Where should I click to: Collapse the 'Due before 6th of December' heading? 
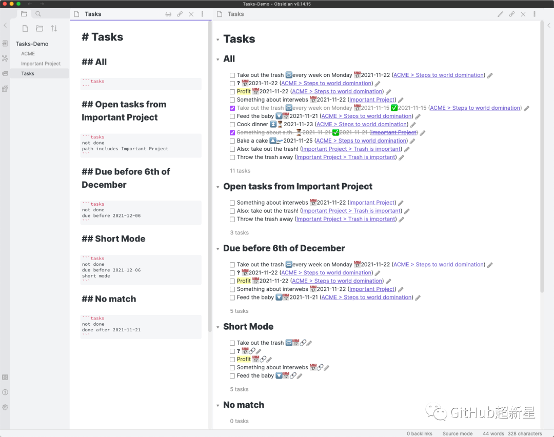pos(217,249)
